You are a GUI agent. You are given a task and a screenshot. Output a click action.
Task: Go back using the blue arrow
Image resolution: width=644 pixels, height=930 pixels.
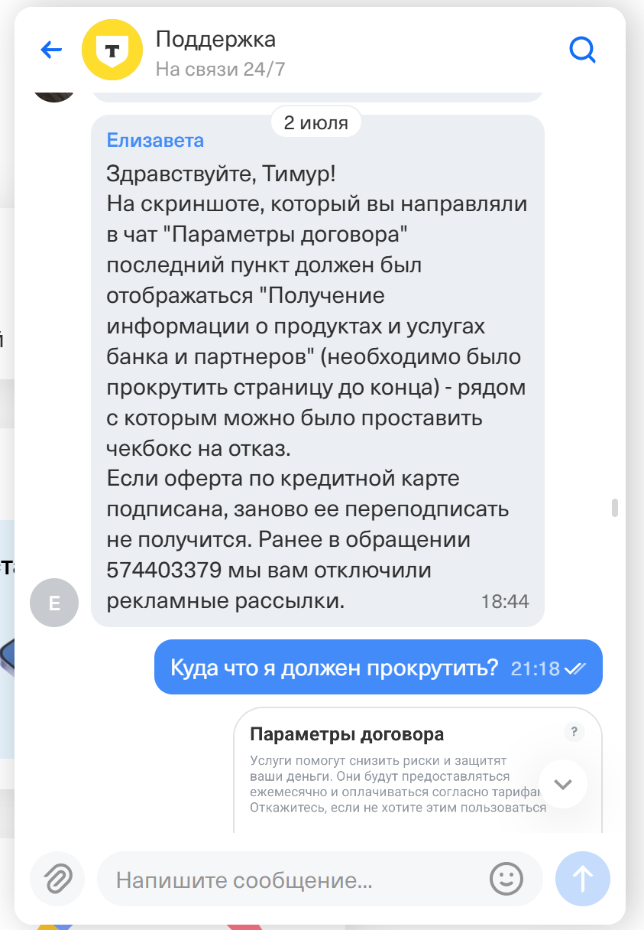pos(51,50)
